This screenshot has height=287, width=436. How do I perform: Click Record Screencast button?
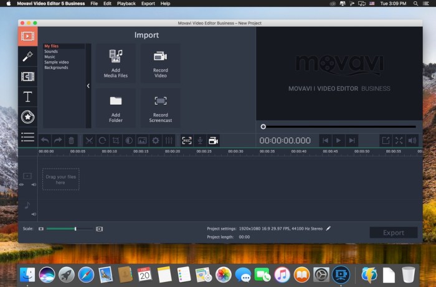(161, 108)
